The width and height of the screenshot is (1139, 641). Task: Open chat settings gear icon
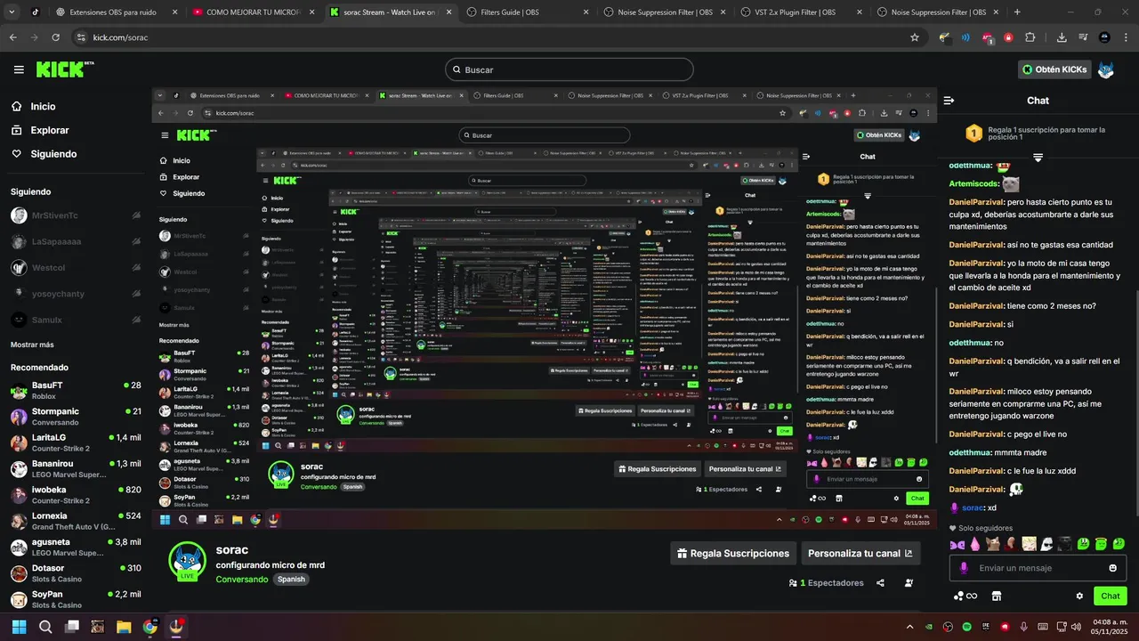1079,596
